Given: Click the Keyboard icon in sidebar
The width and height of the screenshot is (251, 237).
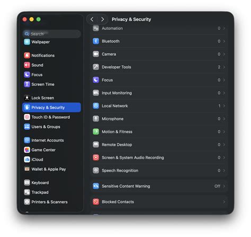Looking at the screenshot, I should pos(27,182).
